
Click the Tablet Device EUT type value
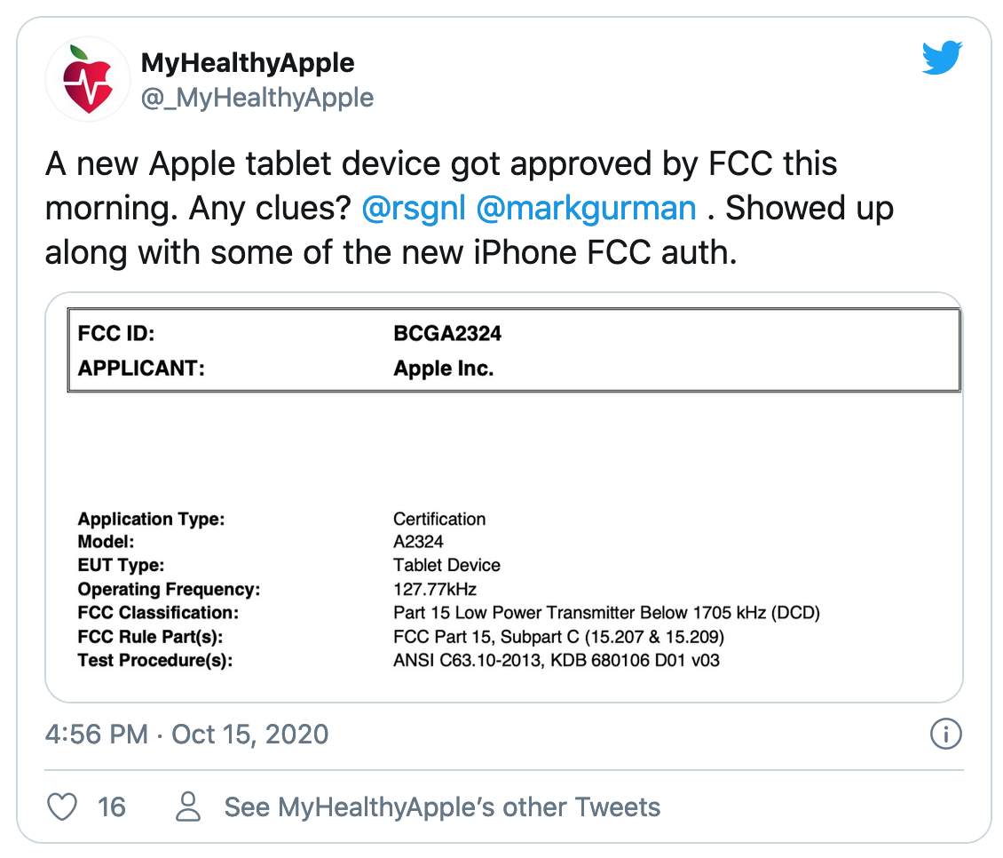tap(446, 566)
